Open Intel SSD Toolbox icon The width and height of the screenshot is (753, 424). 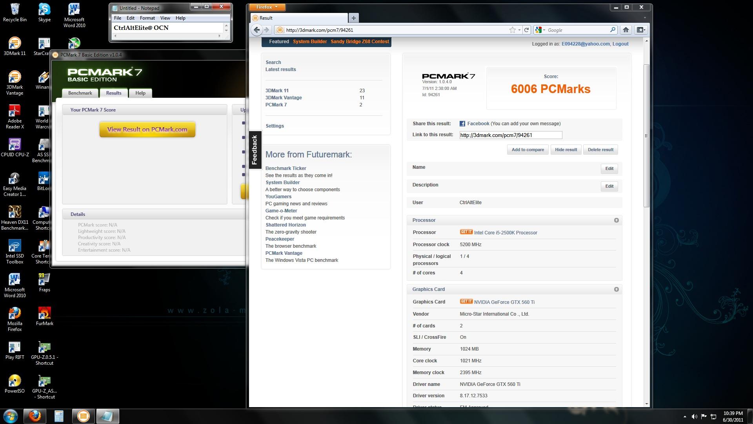(15, 252)
